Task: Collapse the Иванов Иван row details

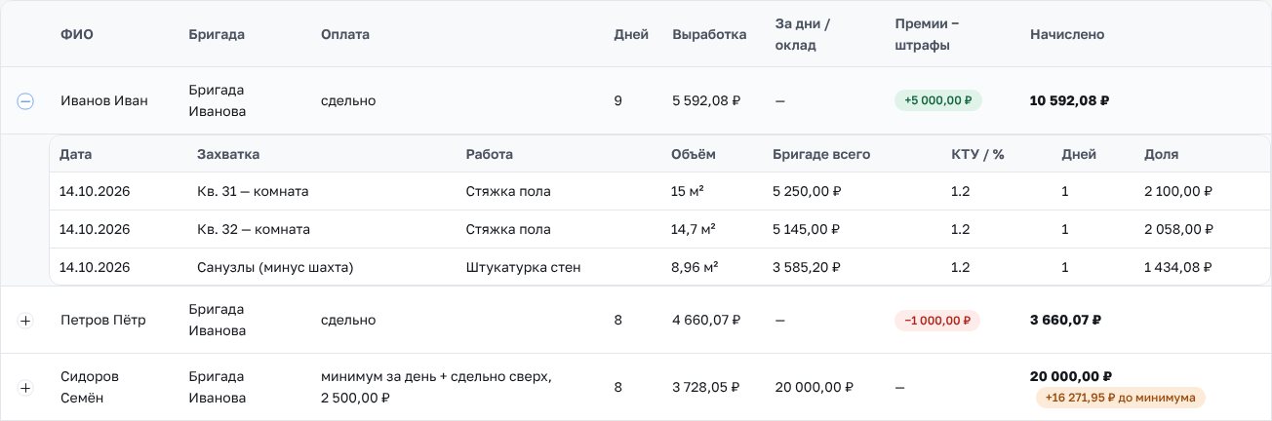Action: pyautogui.click(x=25, y=100)
